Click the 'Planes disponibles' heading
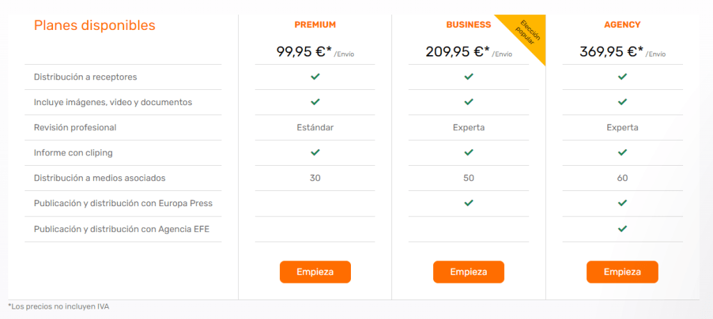This screenshot has width=713, height=319. [x=95, y=26]
